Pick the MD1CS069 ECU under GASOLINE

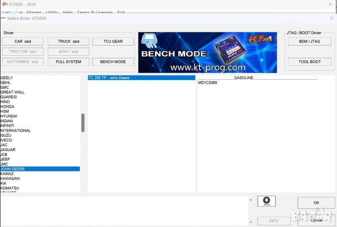point(207,83)
